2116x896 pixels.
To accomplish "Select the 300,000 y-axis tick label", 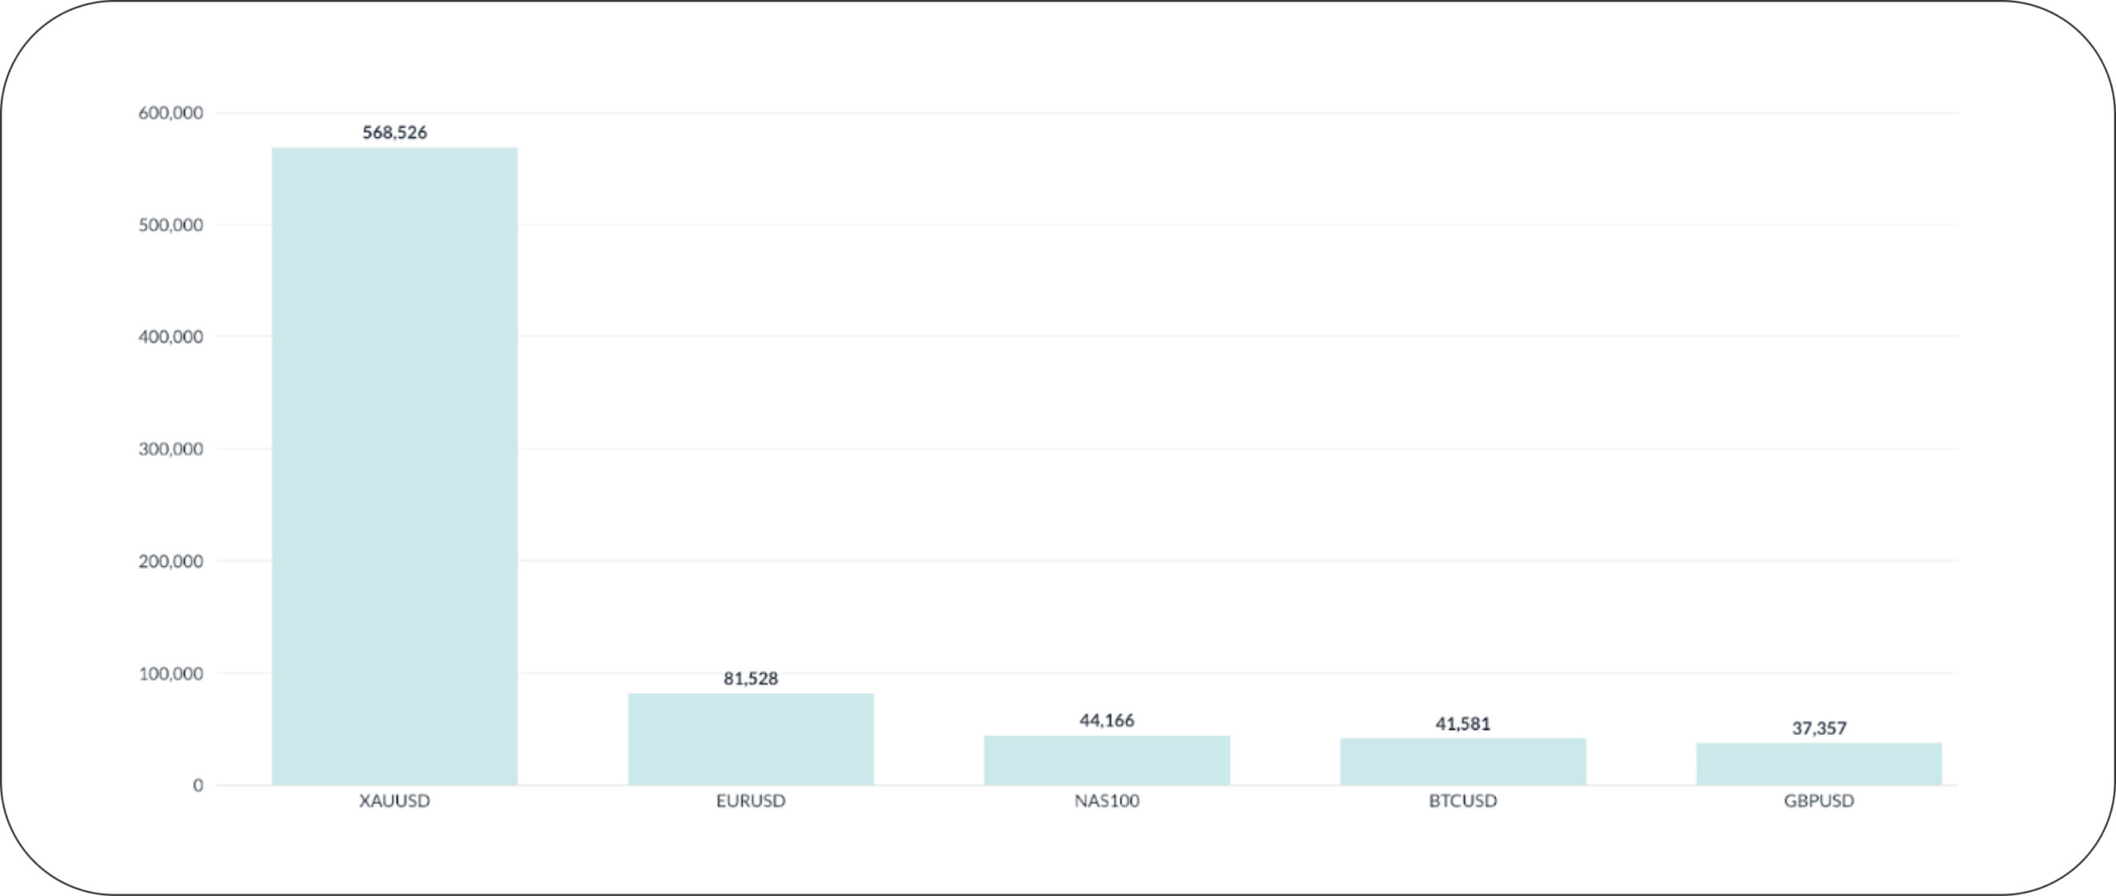I will (x=170, y=450).
